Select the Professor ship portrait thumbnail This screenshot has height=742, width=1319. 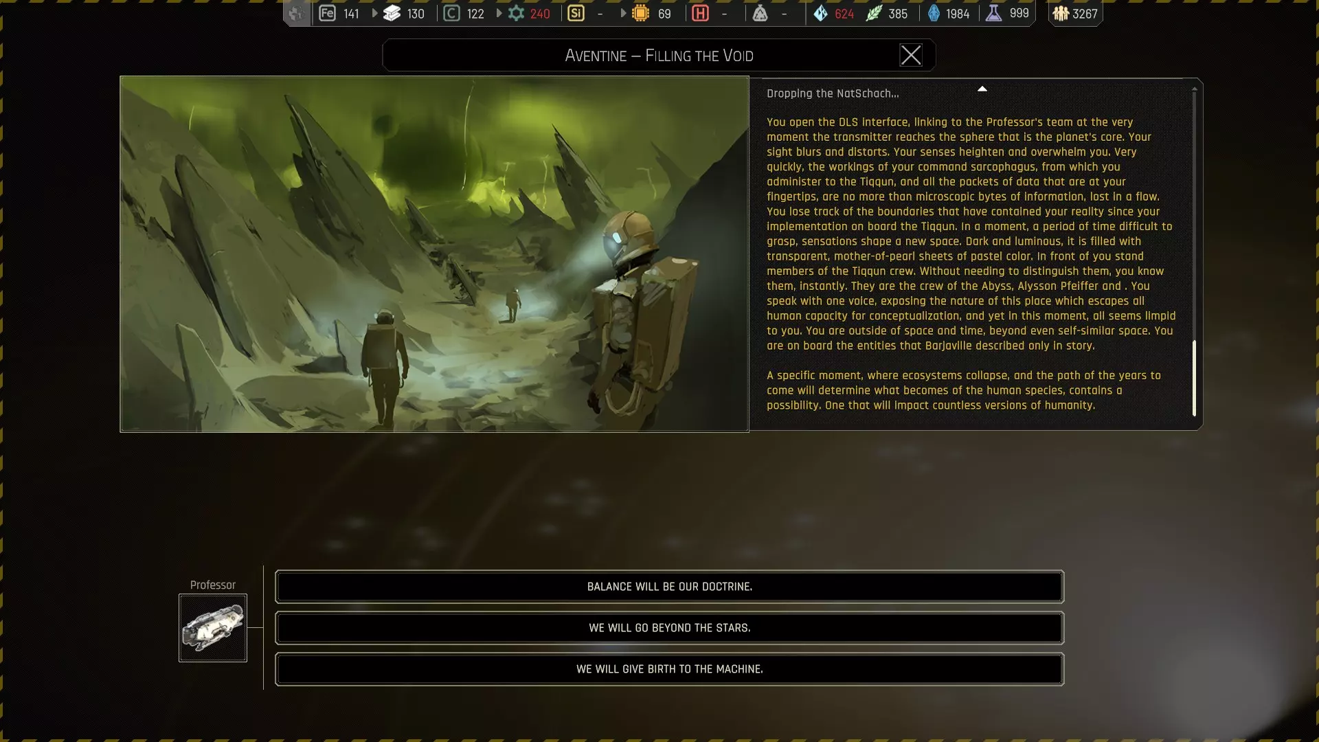click(x=213, y=628)
